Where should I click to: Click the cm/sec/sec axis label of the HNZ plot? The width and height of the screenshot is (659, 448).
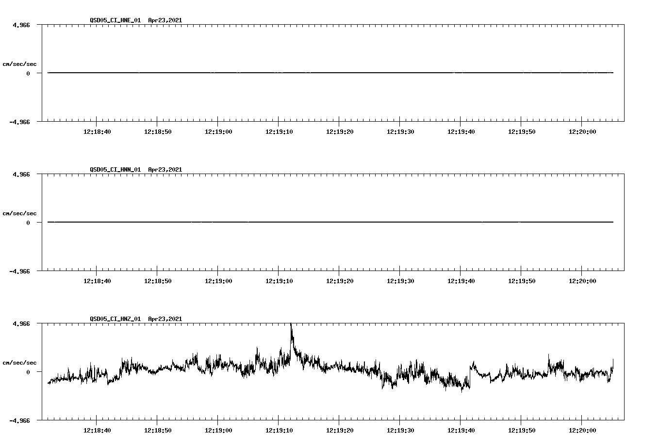[20, 362]
